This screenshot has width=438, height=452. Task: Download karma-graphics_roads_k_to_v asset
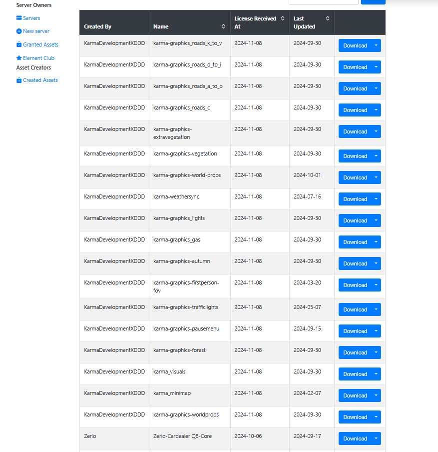[x=355, y=45]
